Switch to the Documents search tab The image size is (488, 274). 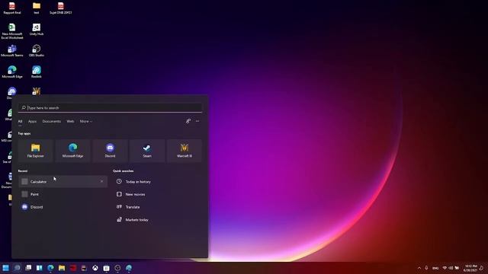52,122
